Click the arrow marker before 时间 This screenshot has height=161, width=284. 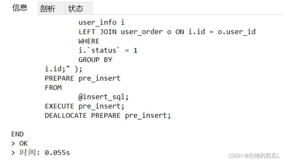13,153
